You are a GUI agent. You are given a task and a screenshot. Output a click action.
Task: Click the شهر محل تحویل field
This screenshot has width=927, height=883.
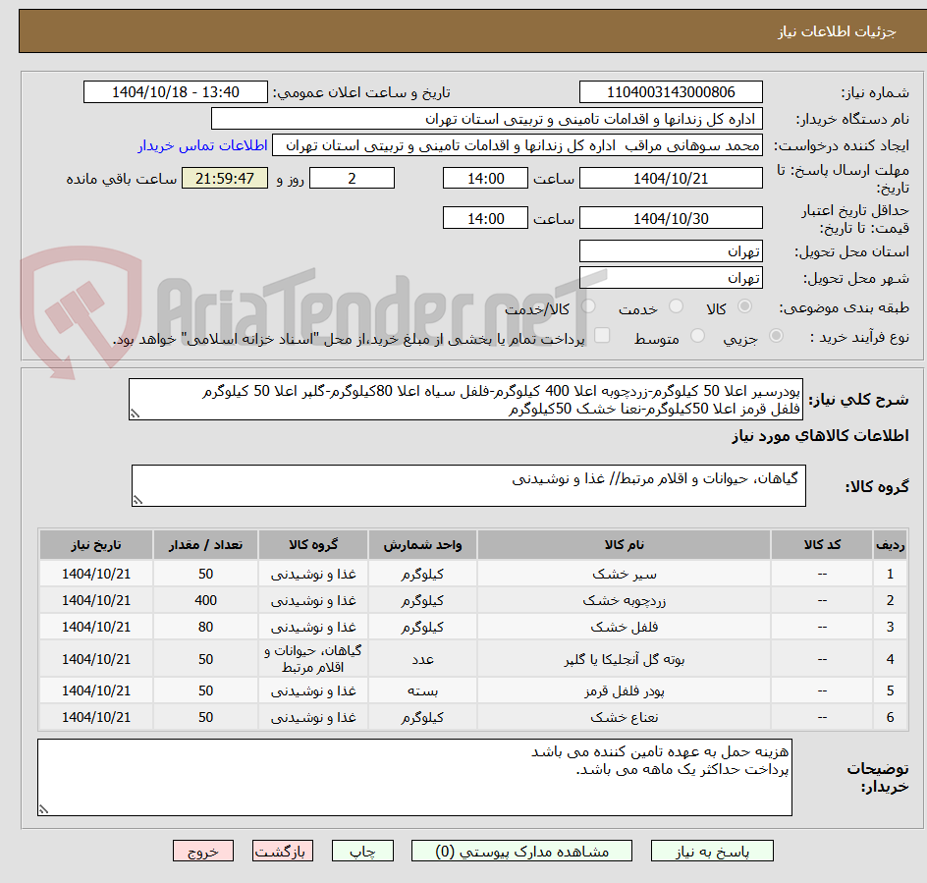pyautogui.click(x=671, y=277)
